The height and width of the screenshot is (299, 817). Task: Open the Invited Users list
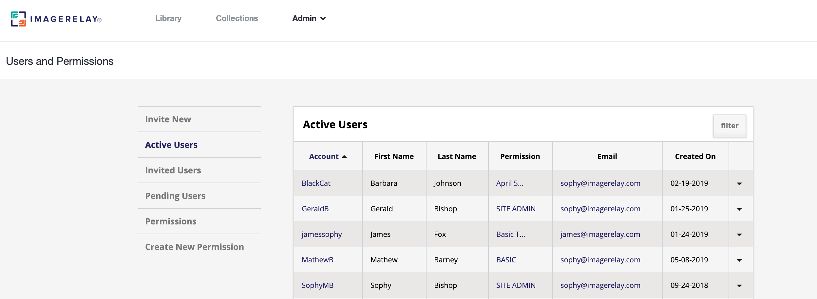[x=173, y=170]
